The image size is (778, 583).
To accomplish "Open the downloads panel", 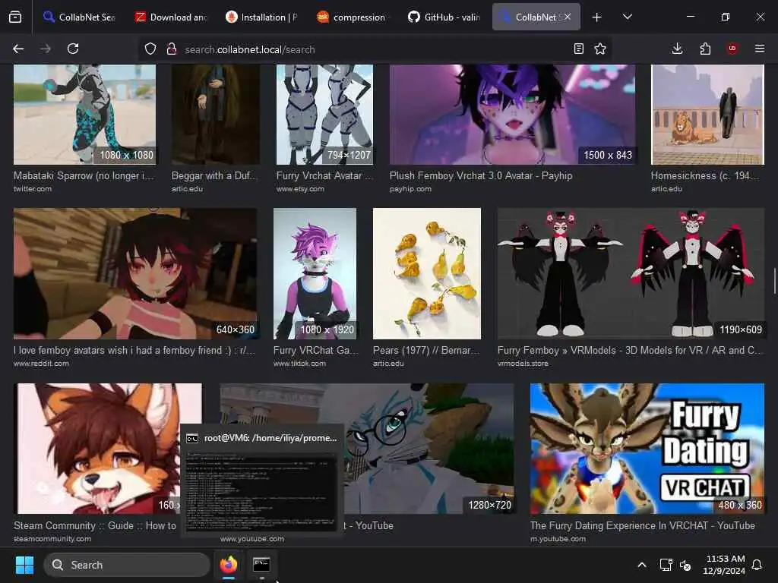I will (677, 49).
